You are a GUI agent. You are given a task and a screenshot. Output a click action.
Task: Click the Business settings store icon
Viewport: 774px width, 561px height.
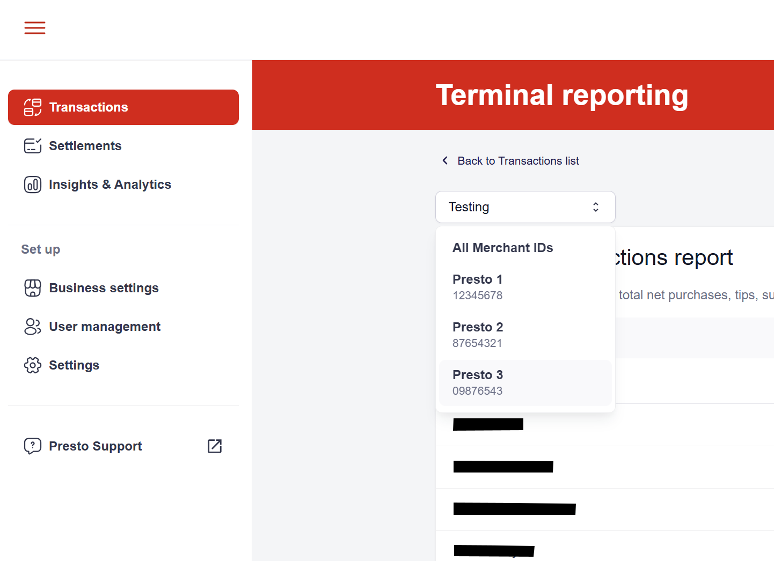pos(33,288)
